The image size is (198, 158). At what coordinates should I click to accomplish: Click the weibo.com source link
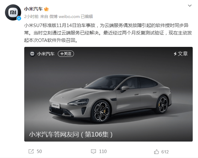(x=69, y=16)
